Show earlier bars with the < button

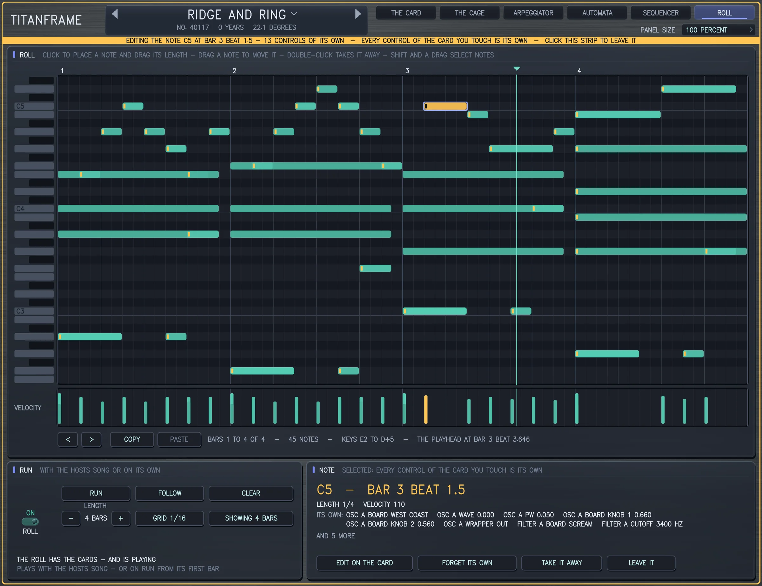pyautogui.click(x=68, y=439)
